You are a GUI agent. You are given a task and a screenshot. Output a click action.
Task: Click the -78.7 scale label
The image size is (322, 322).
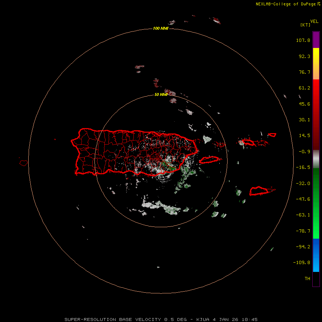coord(303,231)
